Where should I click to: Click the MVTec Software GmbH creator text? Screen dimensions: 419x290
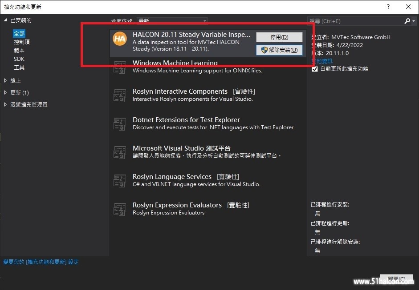coord(361,37)
